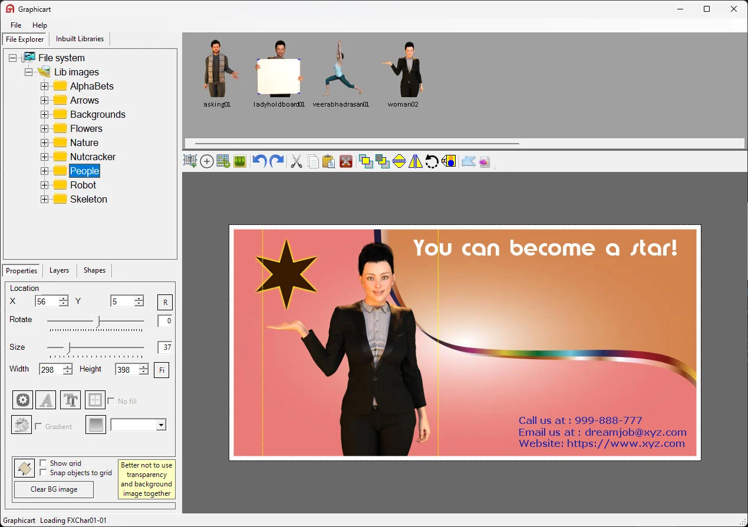This screenshot has height=527, width=748.
Task: Expand the Nutcracker folder node
Action: (x=44, y=157)
